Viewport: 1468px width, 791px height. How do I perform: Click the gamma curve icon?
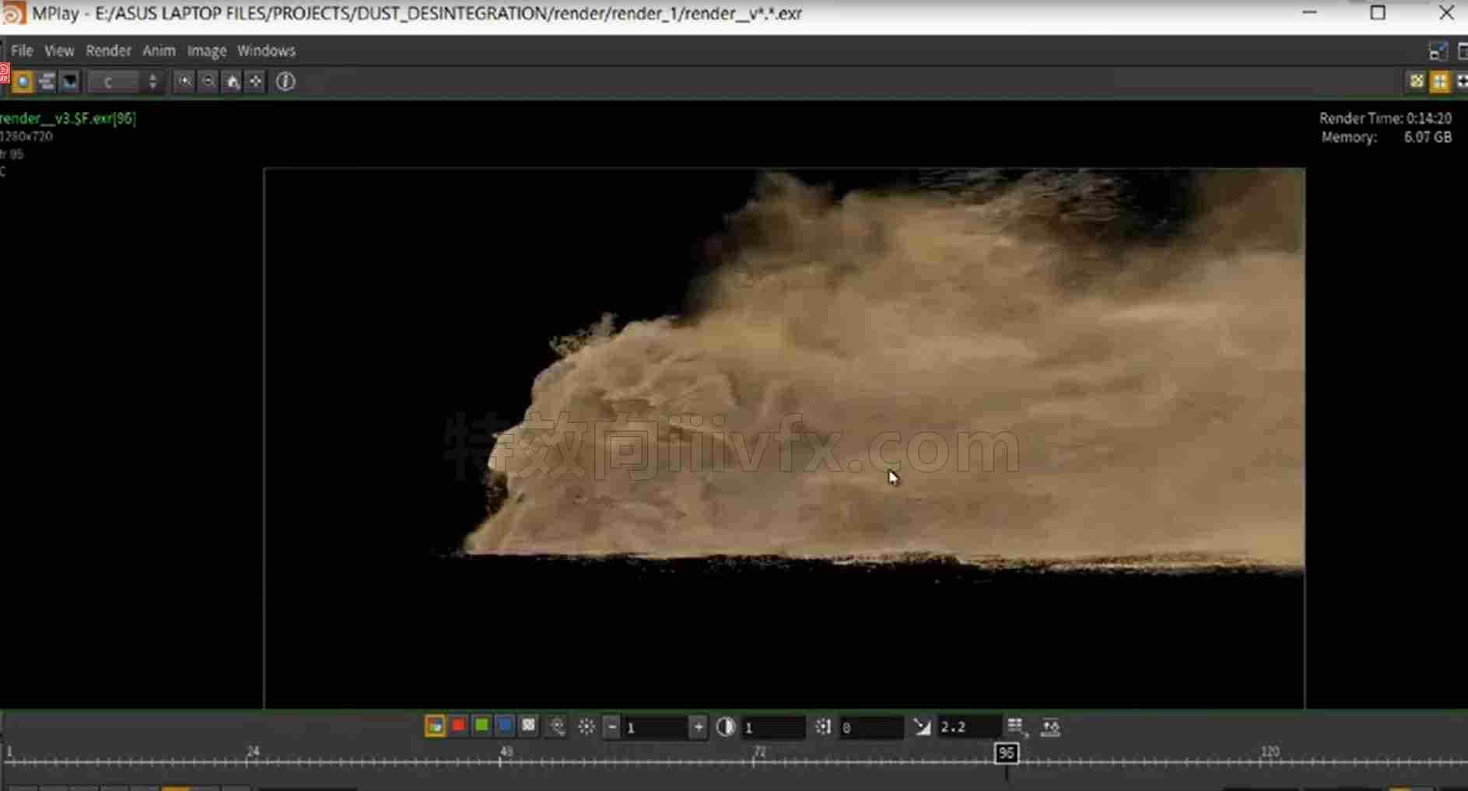(922, 727)
